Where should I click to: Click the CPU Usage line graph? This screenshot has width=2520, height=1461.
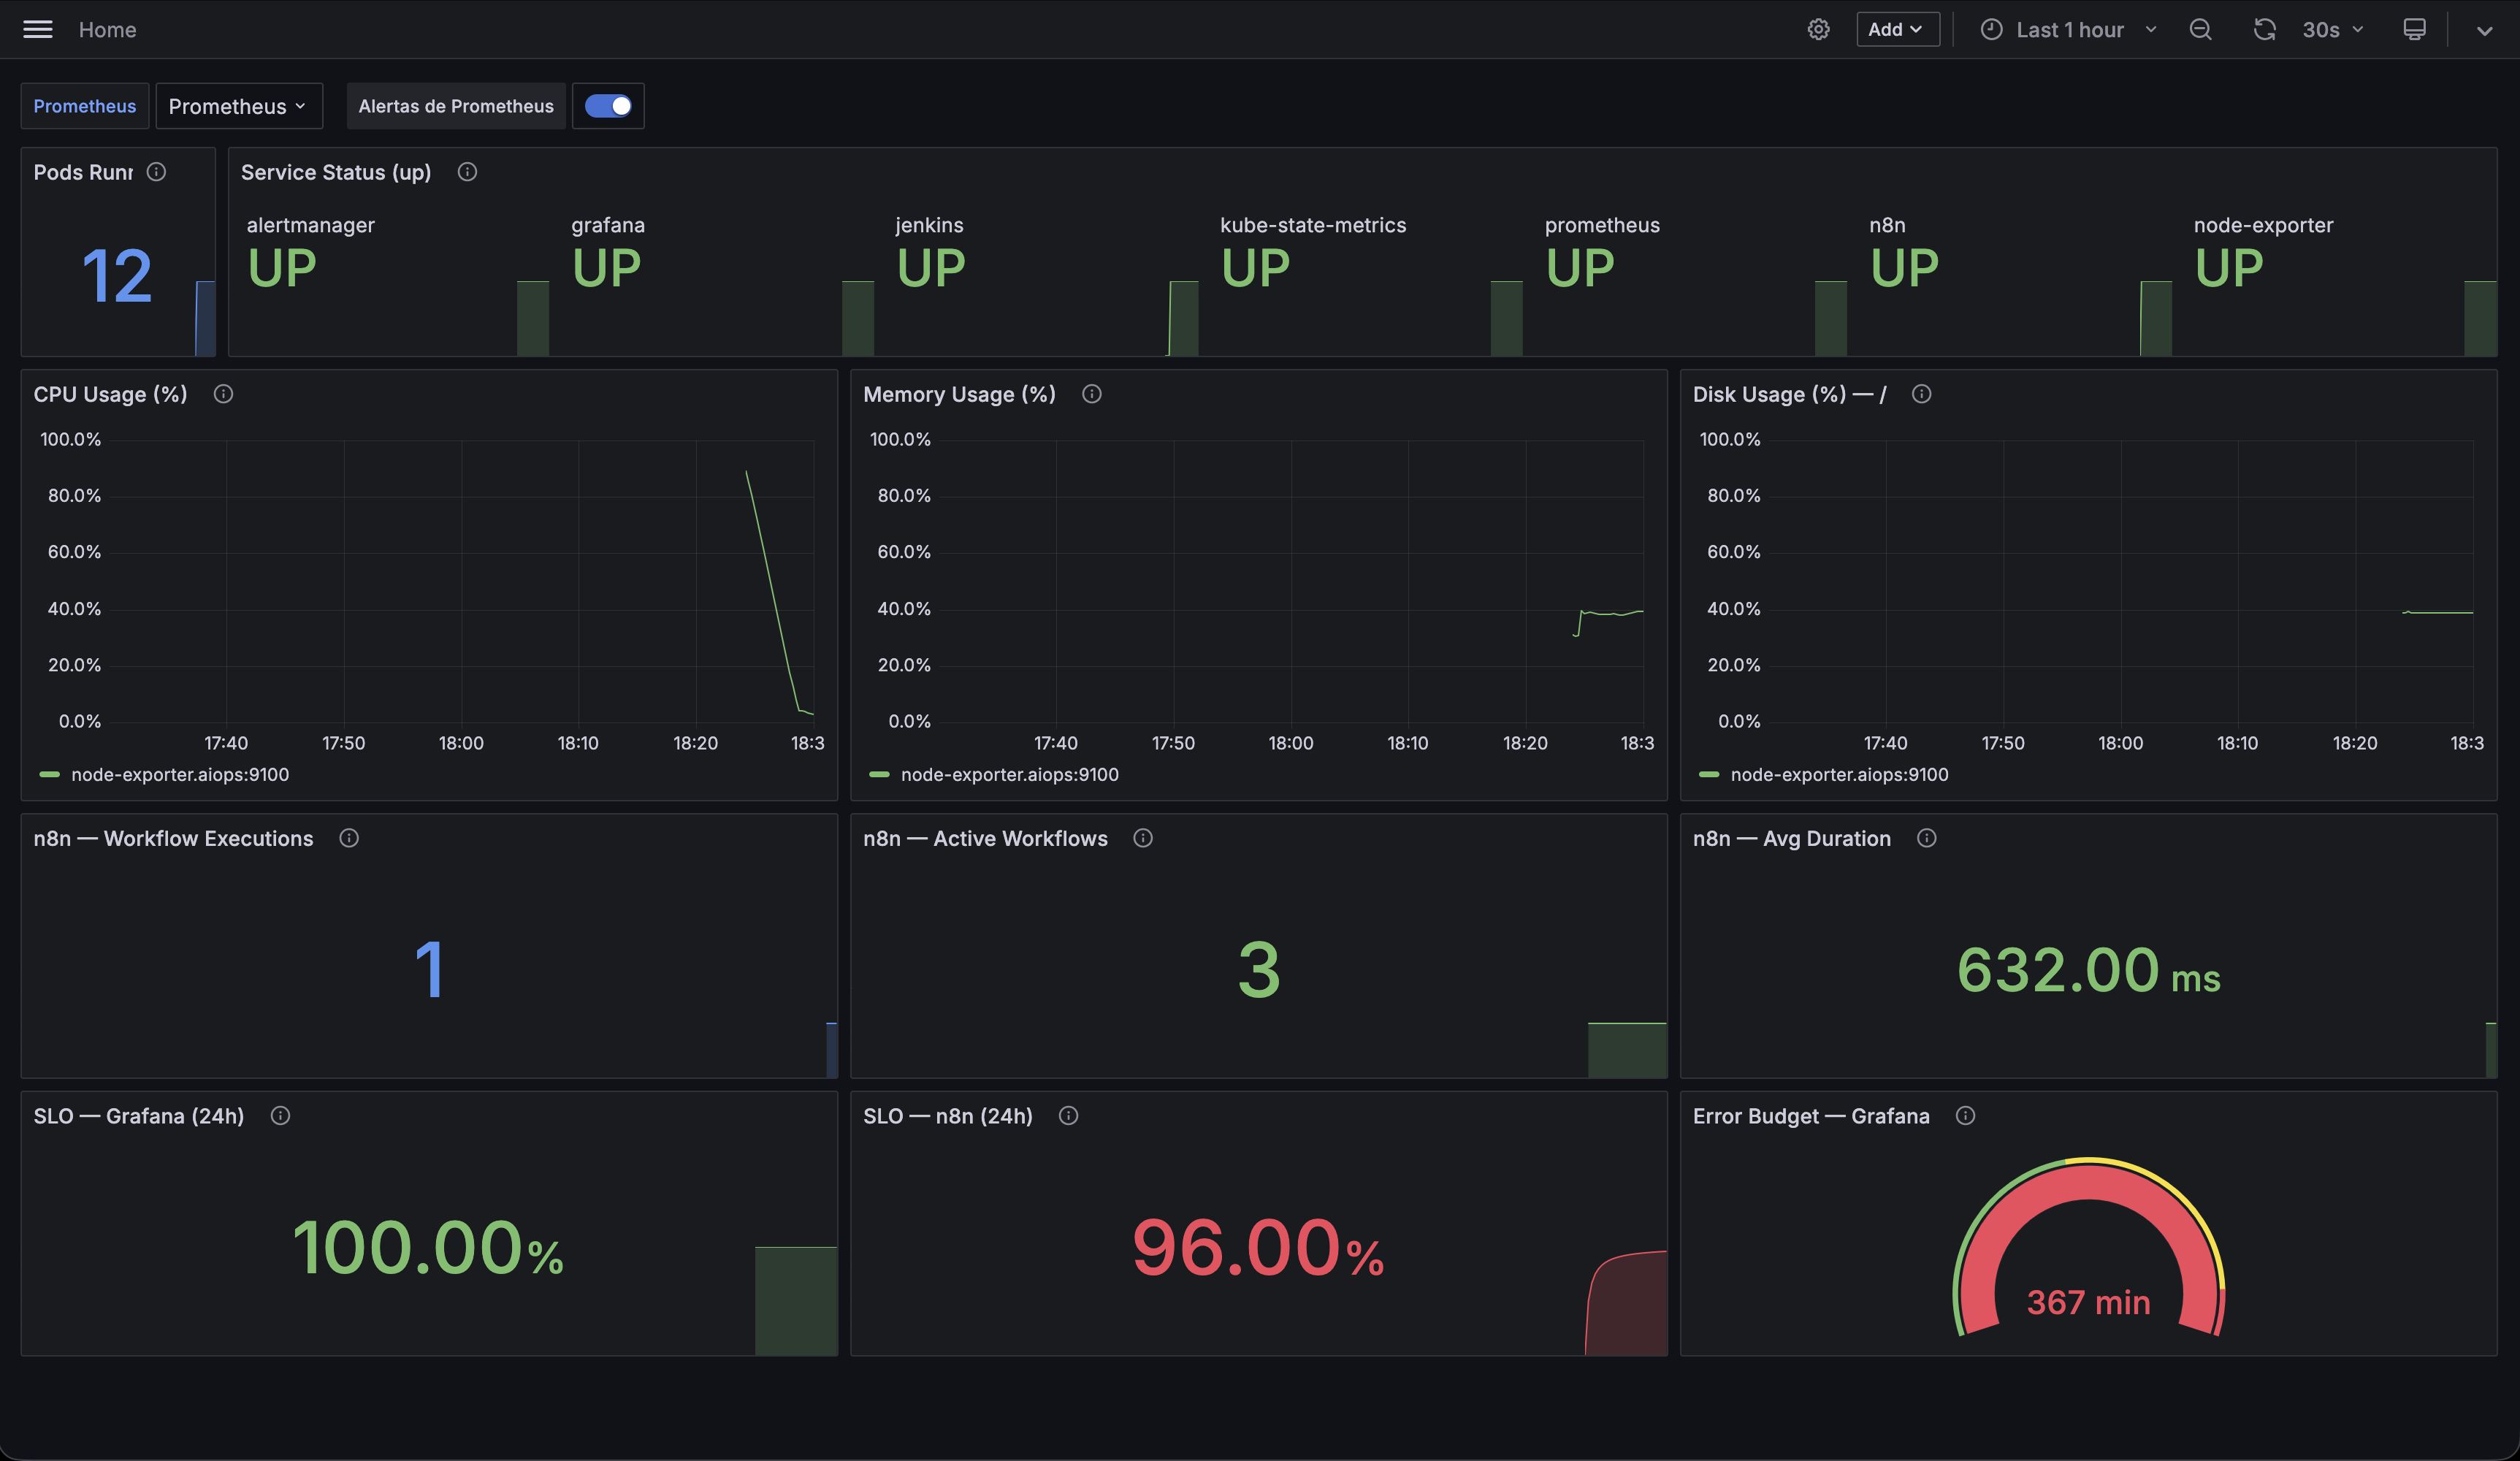pyautogui.click(x=460, y=581)
